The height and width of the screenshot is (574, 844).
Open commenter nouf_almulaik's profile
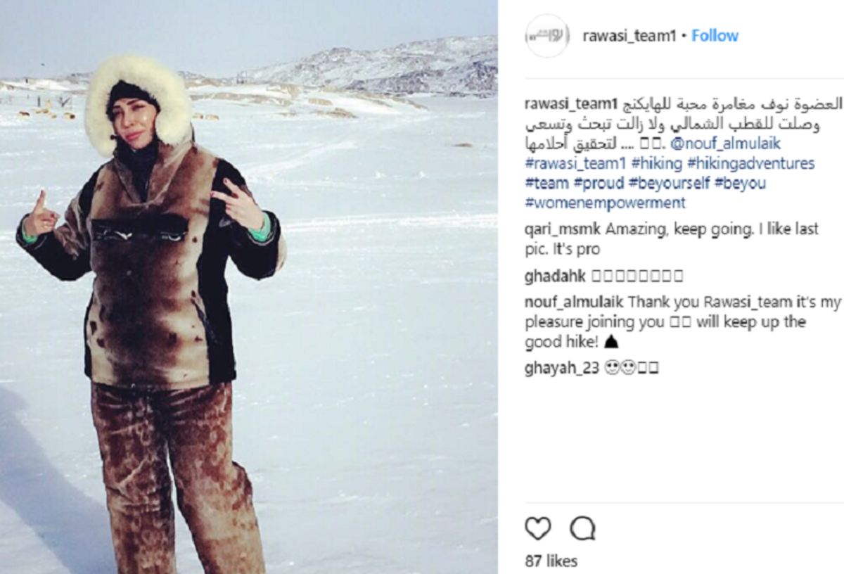pos(574,302)
